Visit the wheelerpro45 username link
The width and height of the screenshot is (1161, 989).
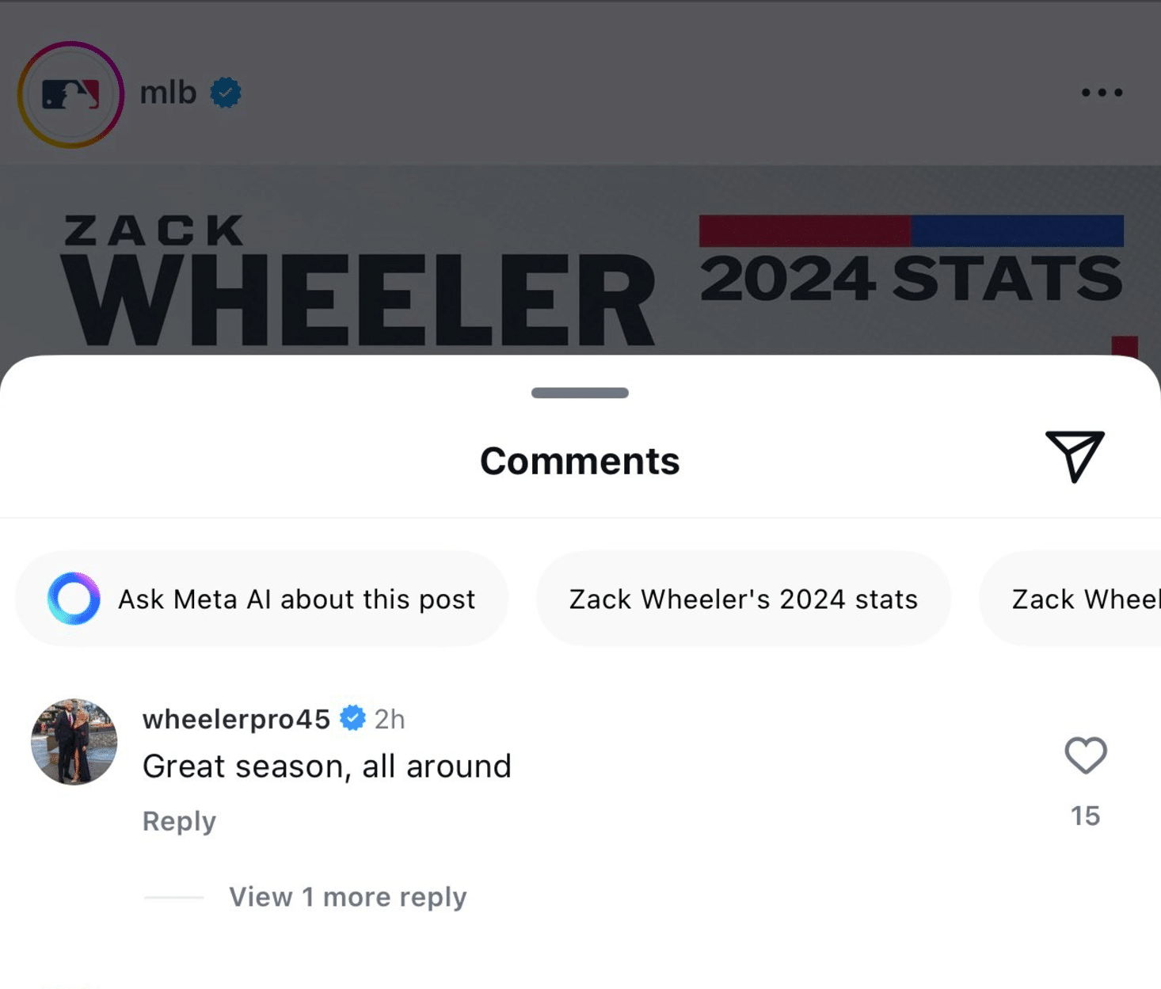[x=236, y=719]
